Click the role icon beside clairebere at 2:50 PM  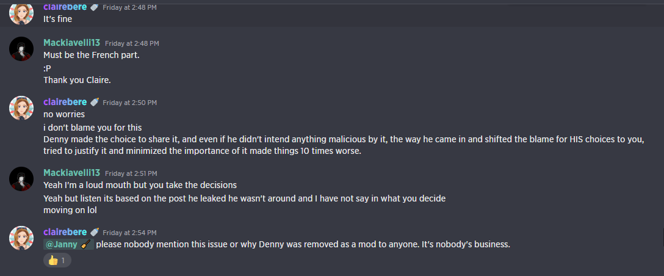coord(94,102)
